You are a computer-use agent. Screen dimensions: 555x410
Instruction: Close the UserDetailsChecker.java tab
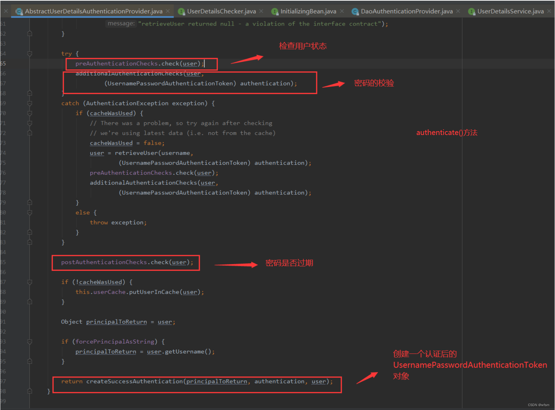[261, 11]
